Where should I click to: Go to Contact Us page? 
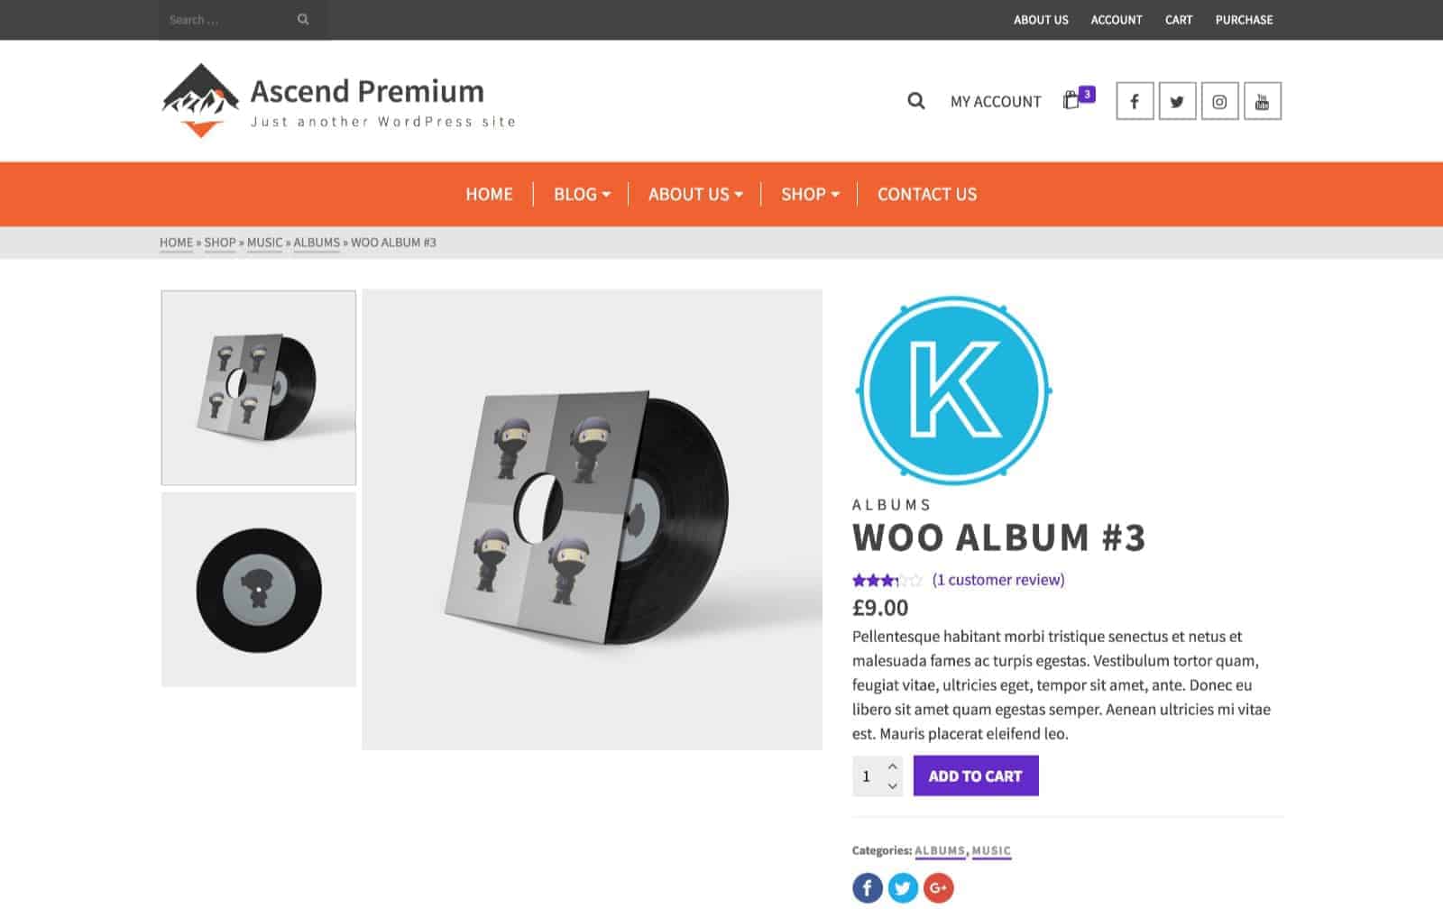[x=927, y=194]
